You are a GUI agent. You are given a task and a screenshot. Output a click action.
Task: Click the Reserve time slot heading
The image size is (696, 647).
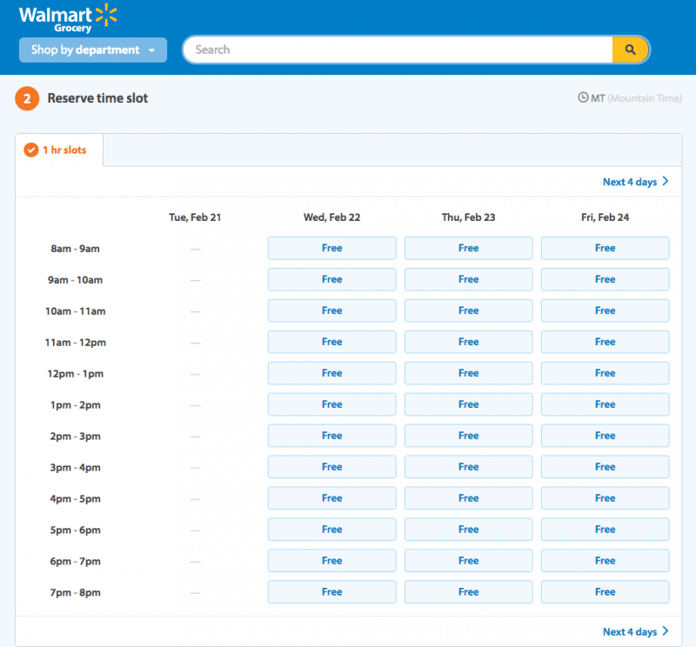pyautogui.click(x=97, y=98)
